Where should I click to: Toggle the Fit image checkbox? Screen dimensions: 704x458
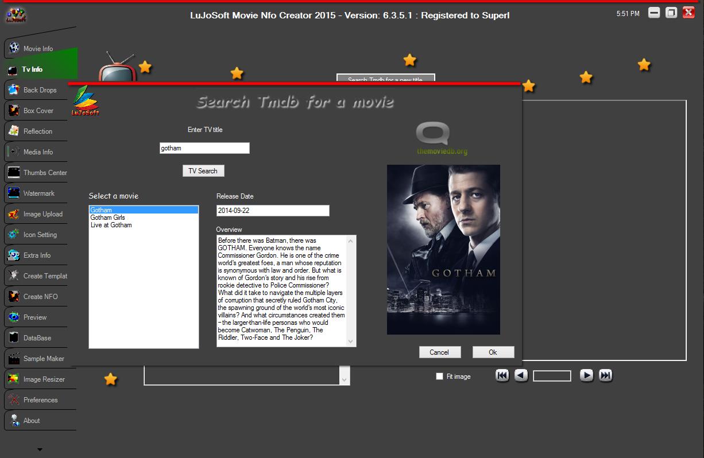pyautogui.click(x=440, y=377)
